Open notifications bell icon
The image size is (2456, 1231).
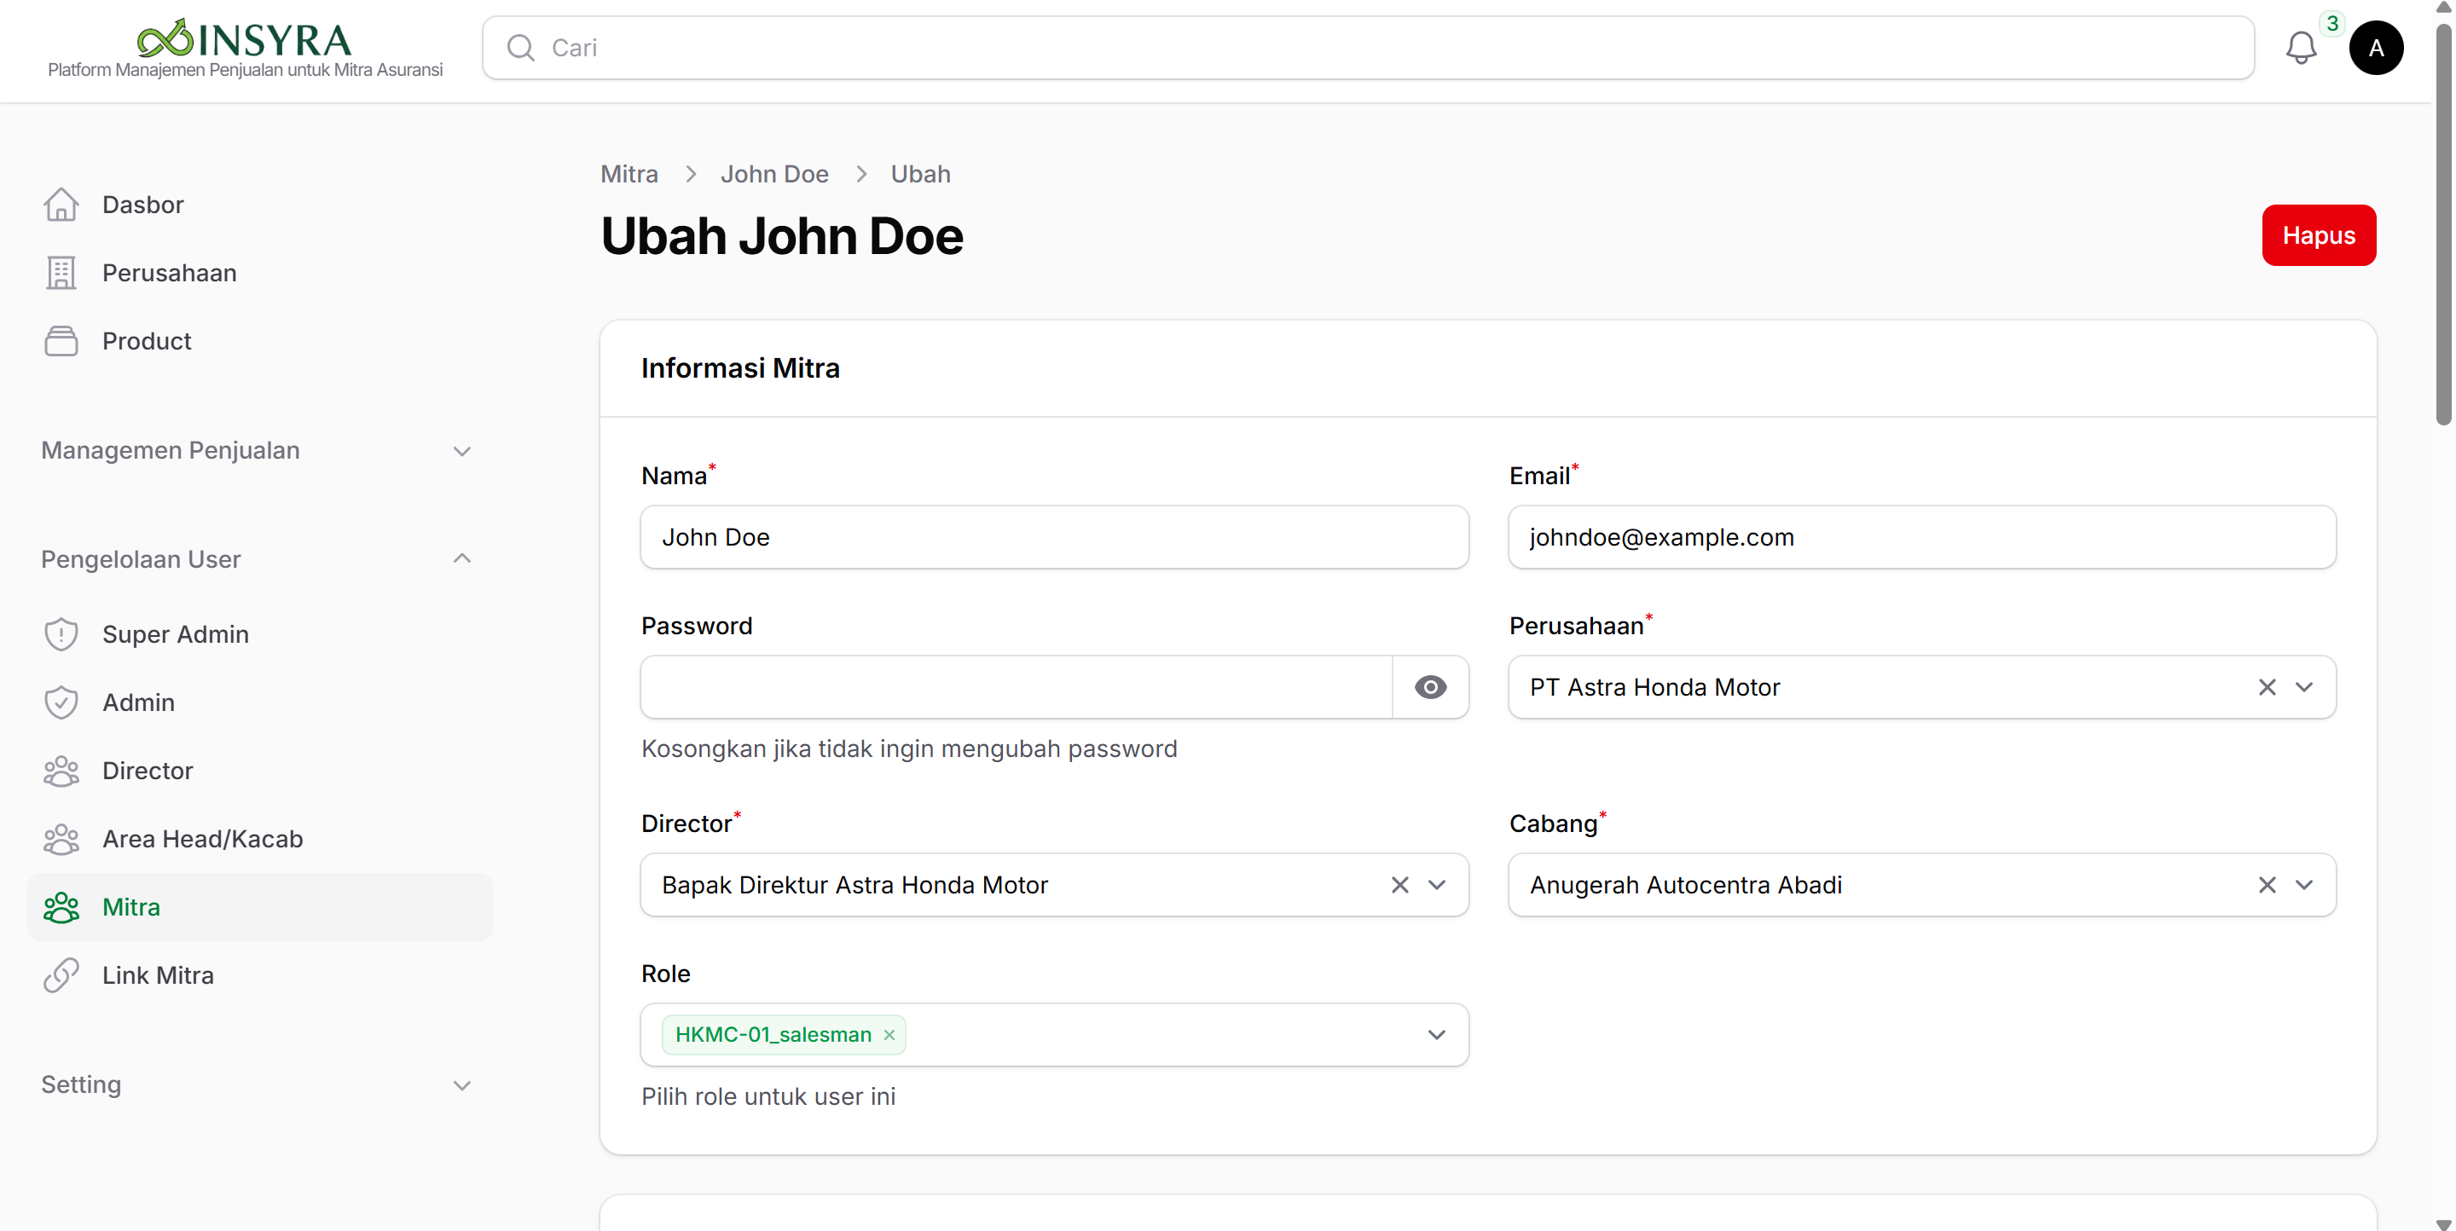click(2301, 48)
